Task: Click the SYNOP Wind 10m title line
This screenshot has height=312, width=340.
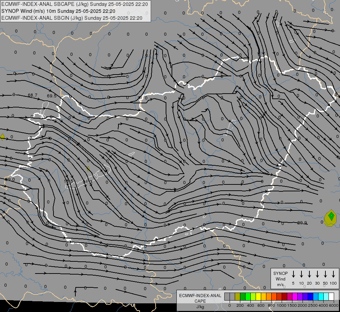Action: (x=58, y=11)
